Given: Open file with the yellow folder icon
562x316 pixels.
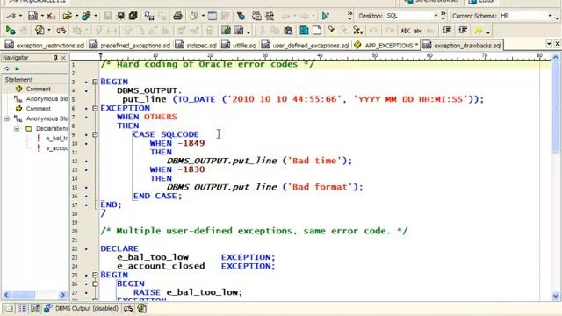Looking at the screenshot, I should tap(67, 16).
